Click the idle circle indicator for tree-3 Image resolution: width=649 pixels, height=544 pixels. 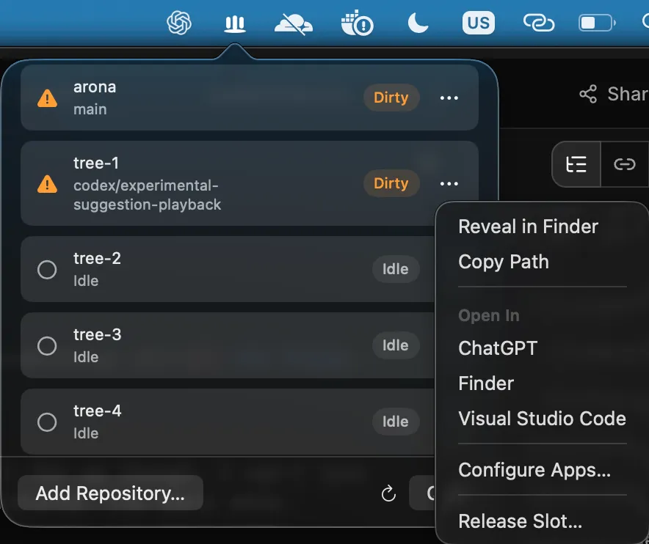(47, 346)
